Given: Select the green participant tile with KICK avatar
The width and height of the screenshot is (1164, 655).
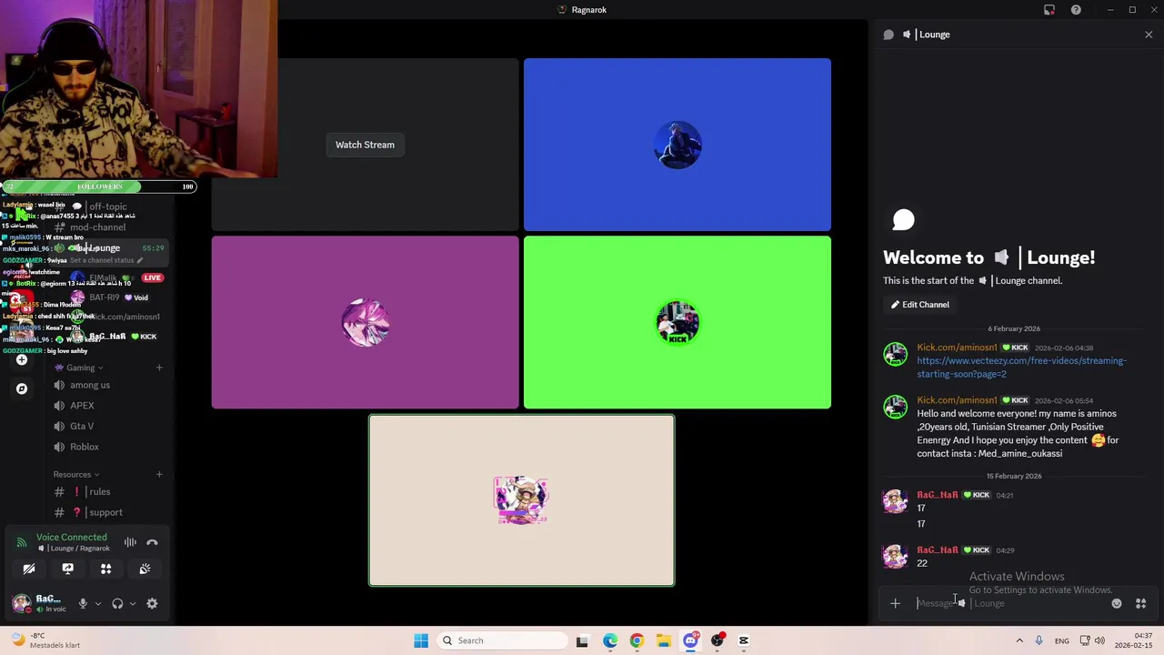Looking at the screenshot, I should pyautogui.click(x=677, y=322).
